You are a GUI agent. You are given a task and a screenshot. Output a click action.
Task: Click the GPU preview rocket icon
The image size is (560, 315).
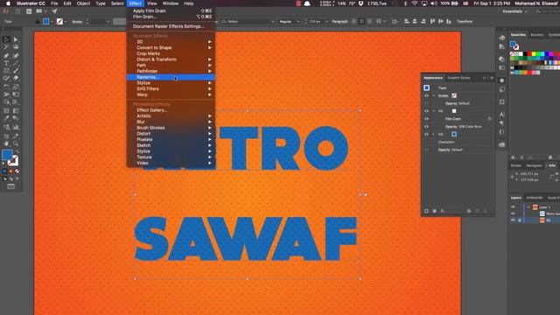tap(54, 11)
